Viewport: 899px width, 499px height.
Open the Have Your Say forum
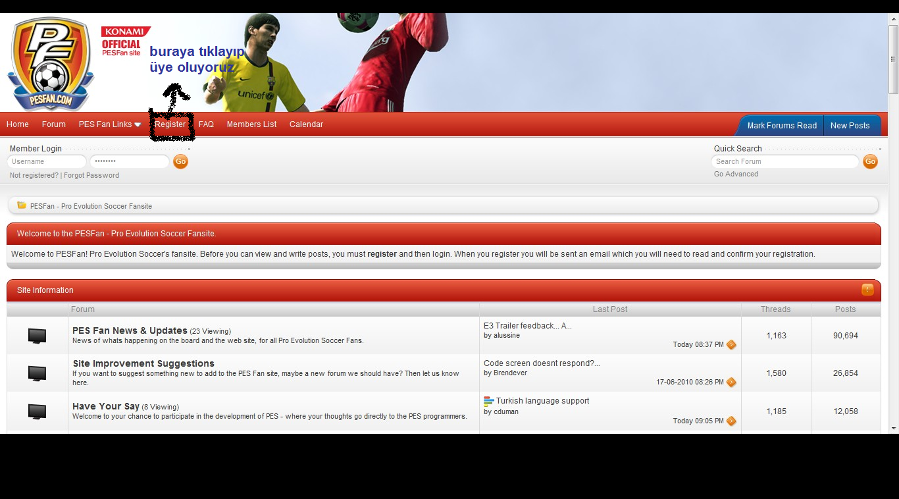(106, 406)
